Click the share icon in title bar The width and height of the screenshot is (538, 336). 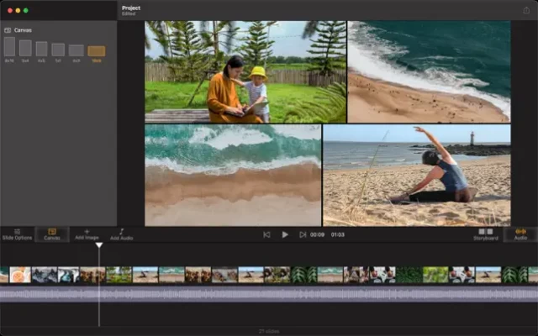click(525, 10)
